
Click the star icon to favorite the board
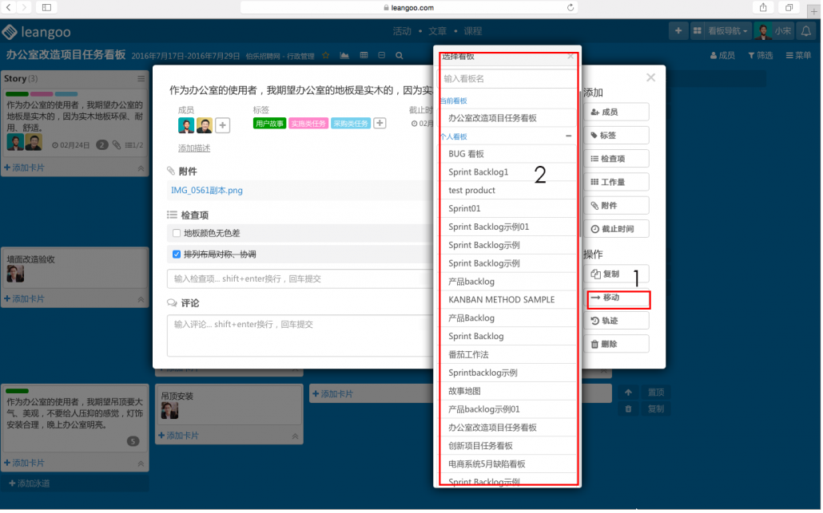(x=325, y=55)
